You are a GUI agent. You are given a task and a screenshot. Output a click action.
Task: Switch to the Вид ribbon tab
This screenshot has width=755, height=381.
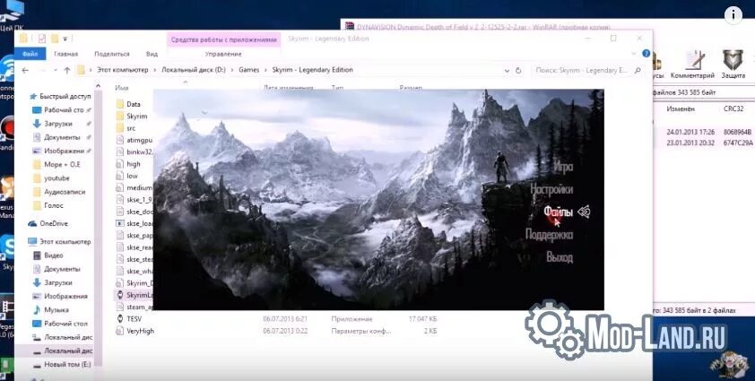[152, 54]
